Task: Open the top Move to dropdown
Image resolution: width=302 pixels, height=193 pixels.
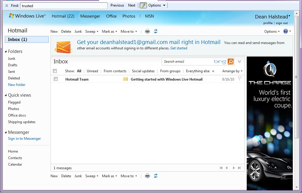Action: coord(129,32)
